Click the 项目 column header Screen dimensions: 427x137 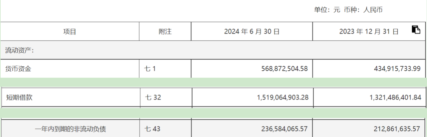70,32
